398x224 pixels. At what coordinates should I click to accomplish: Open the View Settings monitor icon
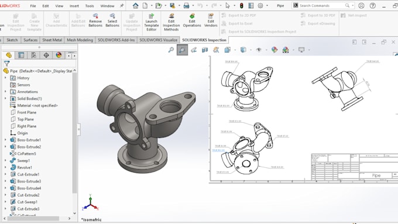[301, 50]
